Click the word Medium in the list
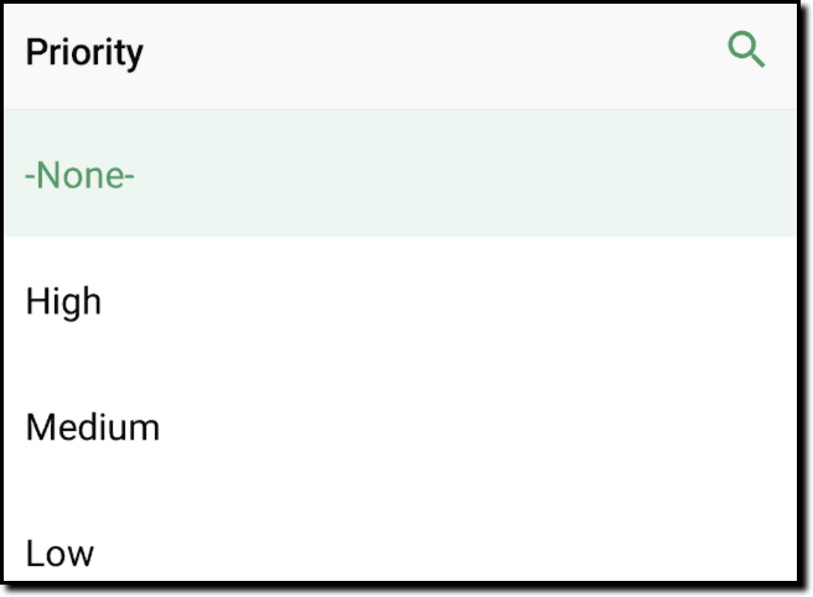 tap(93, 427)
